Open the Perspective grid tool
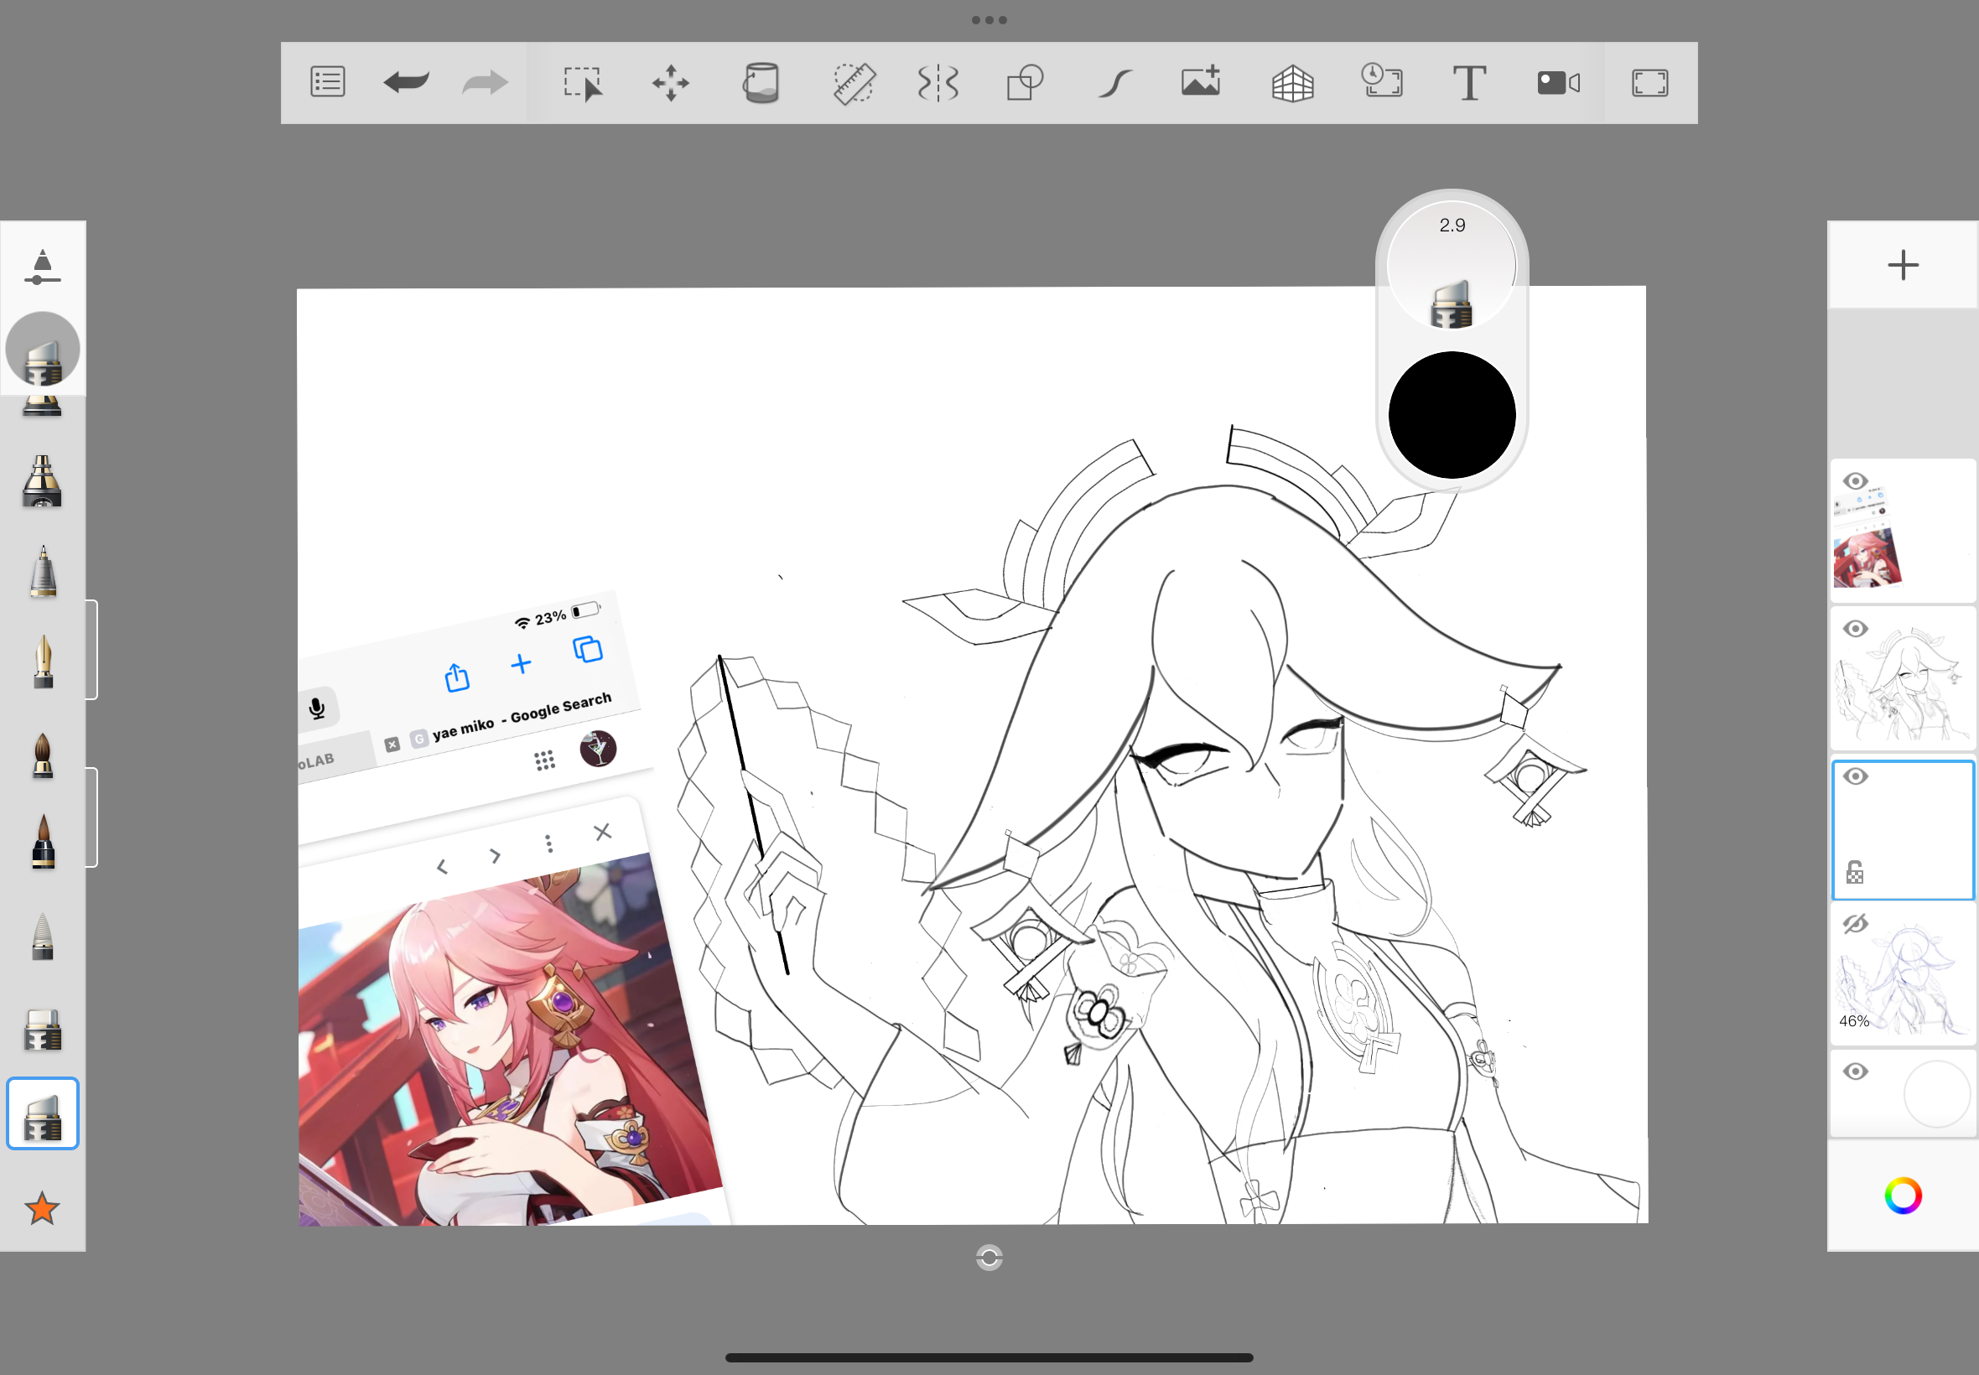 (1292, 83)
